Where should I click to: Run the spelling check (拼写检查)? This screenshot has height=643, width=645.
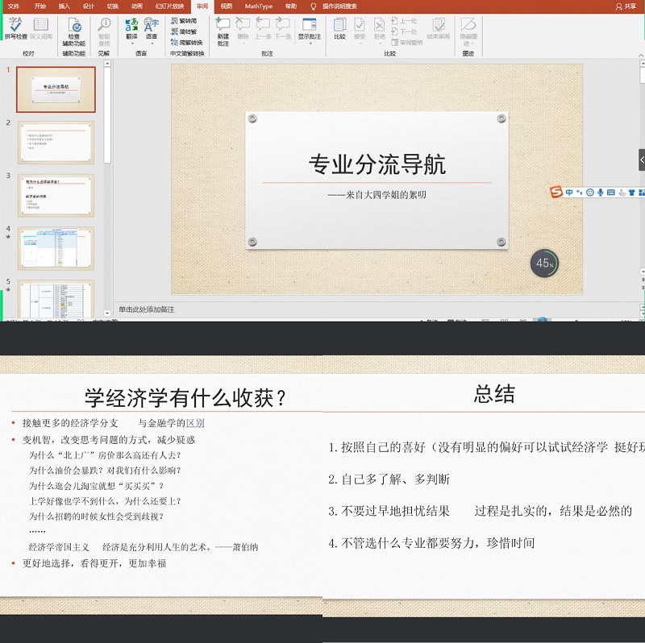coord(15,29)
